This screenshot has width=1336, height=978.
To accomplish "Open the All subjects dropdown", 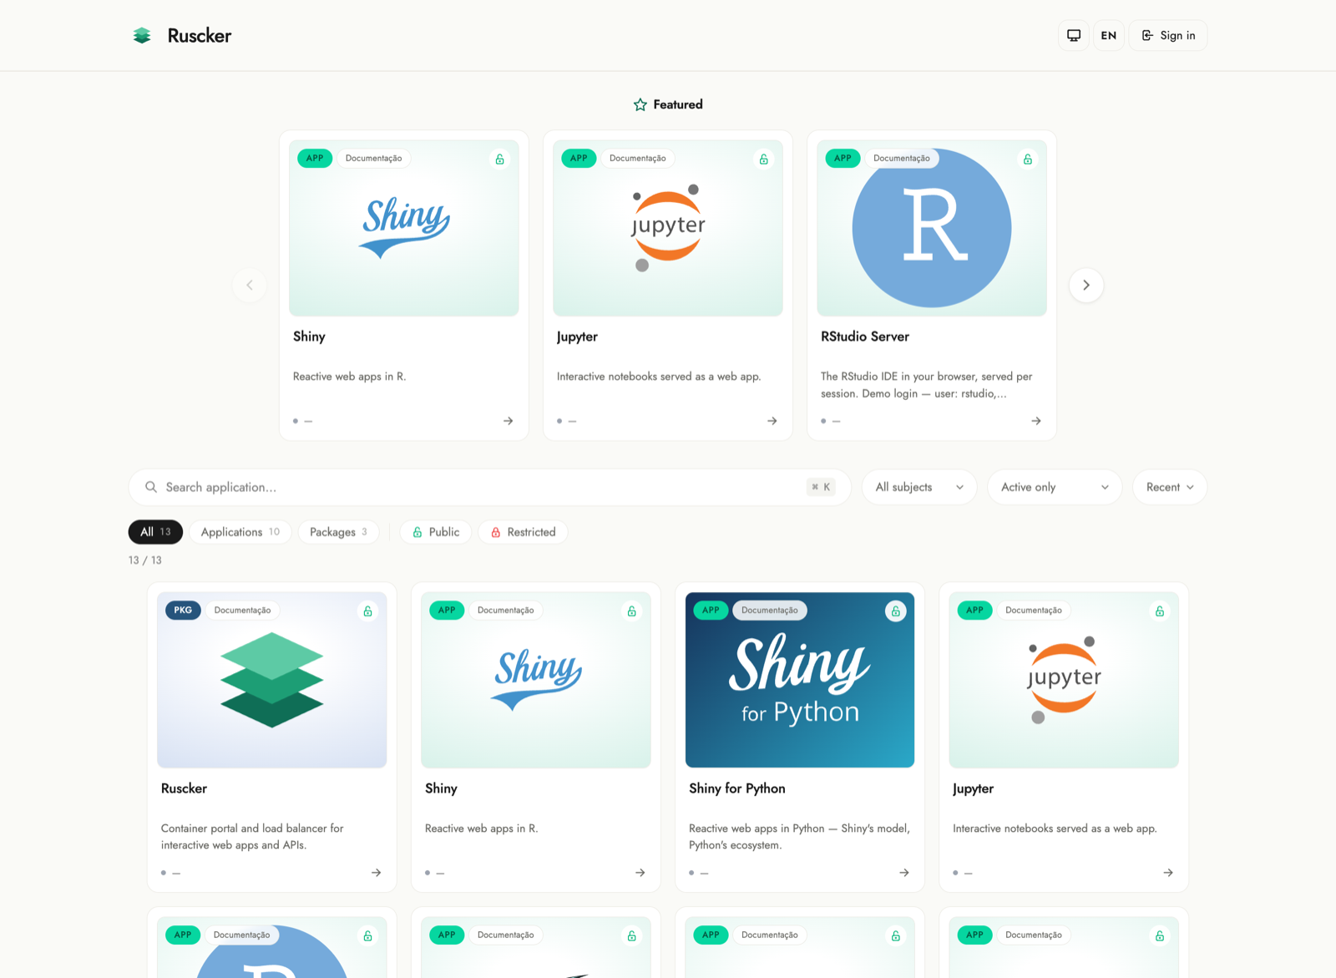I will click(x=919, y=487).
